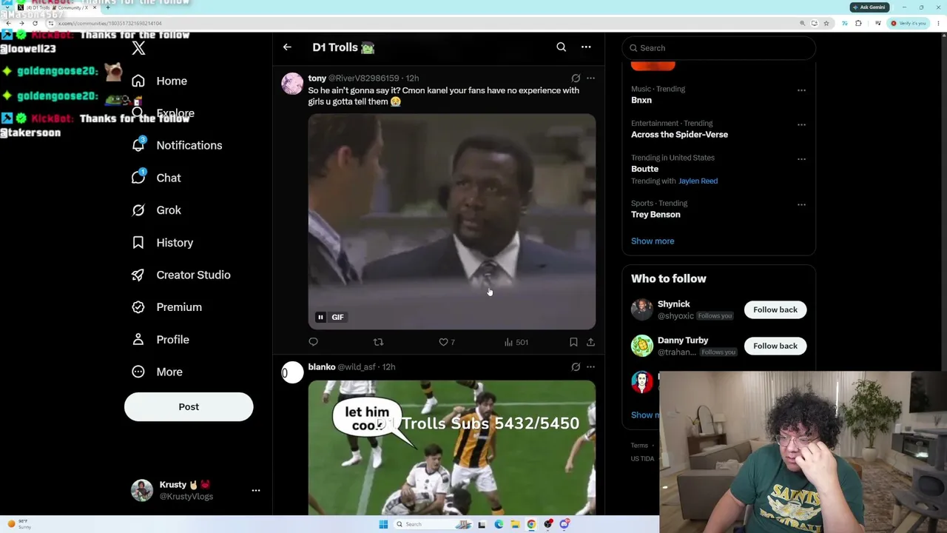The width and height of the screenshot is (947, 533).
Task: Click the Terms footer link
Action: pyautogui.click(x=639, y=446)
